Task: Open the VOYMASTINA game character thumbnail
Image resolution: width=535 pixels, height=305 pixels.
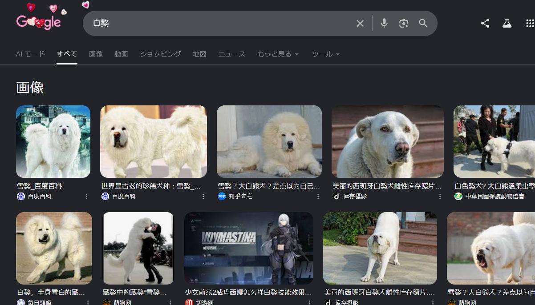Action: tap(249, 248)
